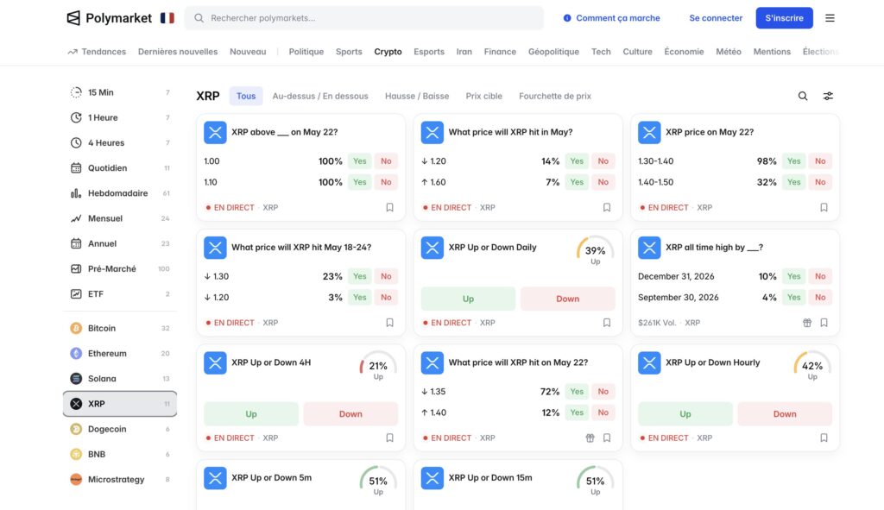Click the 'Comment ça marche' link
This screenshot has height=510, width=884.
pyautogui.click(x=611, y=18)
